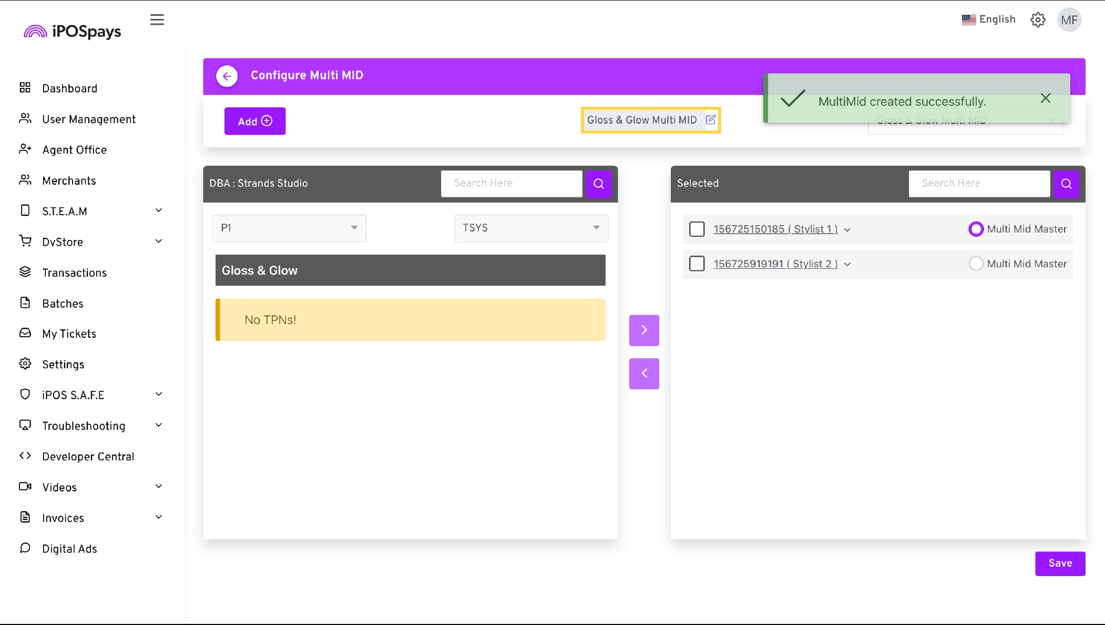The image size is (1105, 625).
Task: Open the TSYS processor dropdown
Action: coord(531,228)
